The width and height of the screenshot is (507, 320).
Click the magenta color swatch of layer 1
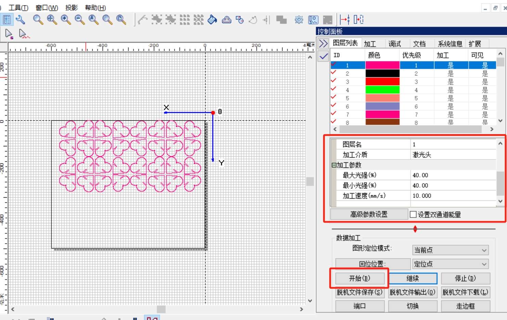[382, 65]
